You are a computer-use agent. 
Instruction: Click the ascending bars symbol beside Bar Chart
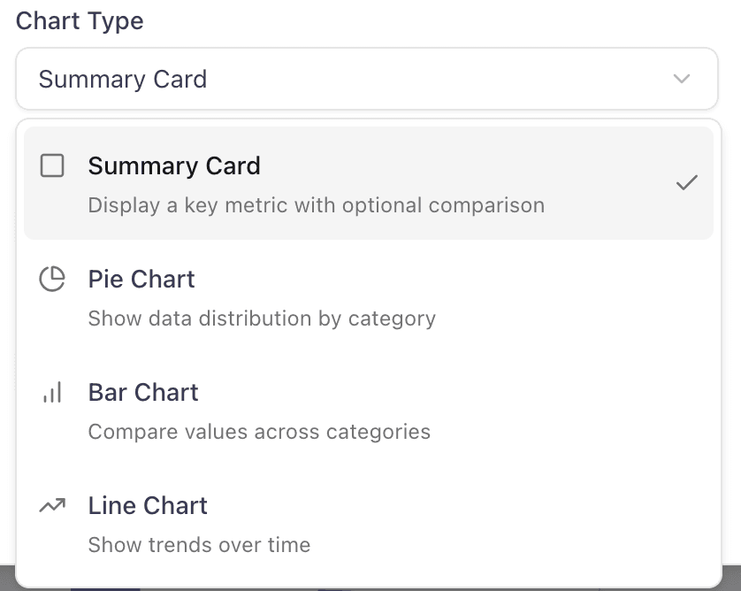(x=52, y=392)
